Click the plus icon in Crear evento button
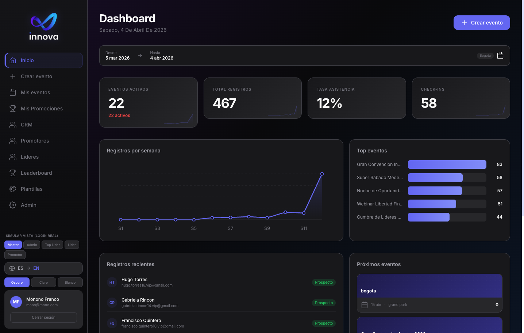Viewport: 524px width, 333px height. point(465,23)
